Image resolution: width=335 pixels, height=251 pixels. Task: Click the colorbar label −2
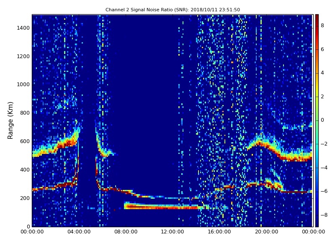tap(324, 144)
